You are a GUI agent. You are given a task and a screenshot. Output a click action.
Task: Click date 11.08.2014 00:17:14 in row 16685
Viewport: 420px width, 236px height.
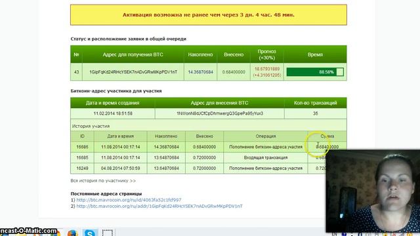pos(121,157)
